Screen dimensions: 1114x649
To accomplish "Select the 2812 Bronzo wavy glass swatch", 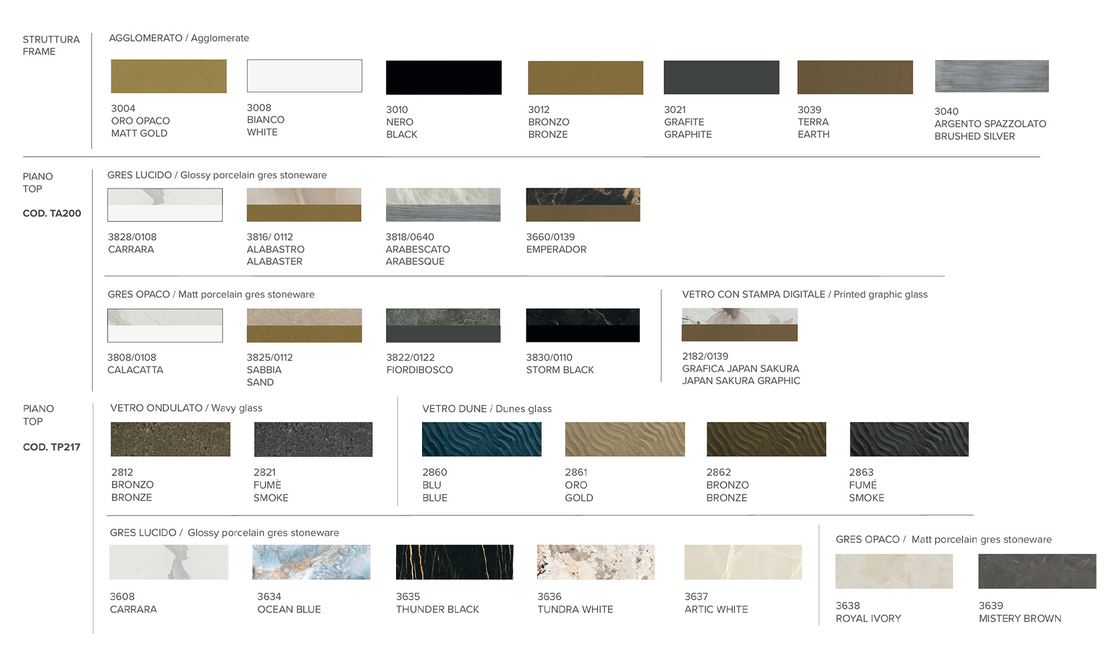I will pyautogui.click(x=170, y=439).
